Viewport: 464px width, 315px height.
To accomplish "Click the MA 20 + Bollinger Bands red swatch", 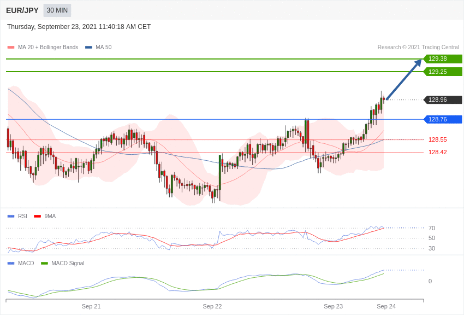I will tap(11, 47).
